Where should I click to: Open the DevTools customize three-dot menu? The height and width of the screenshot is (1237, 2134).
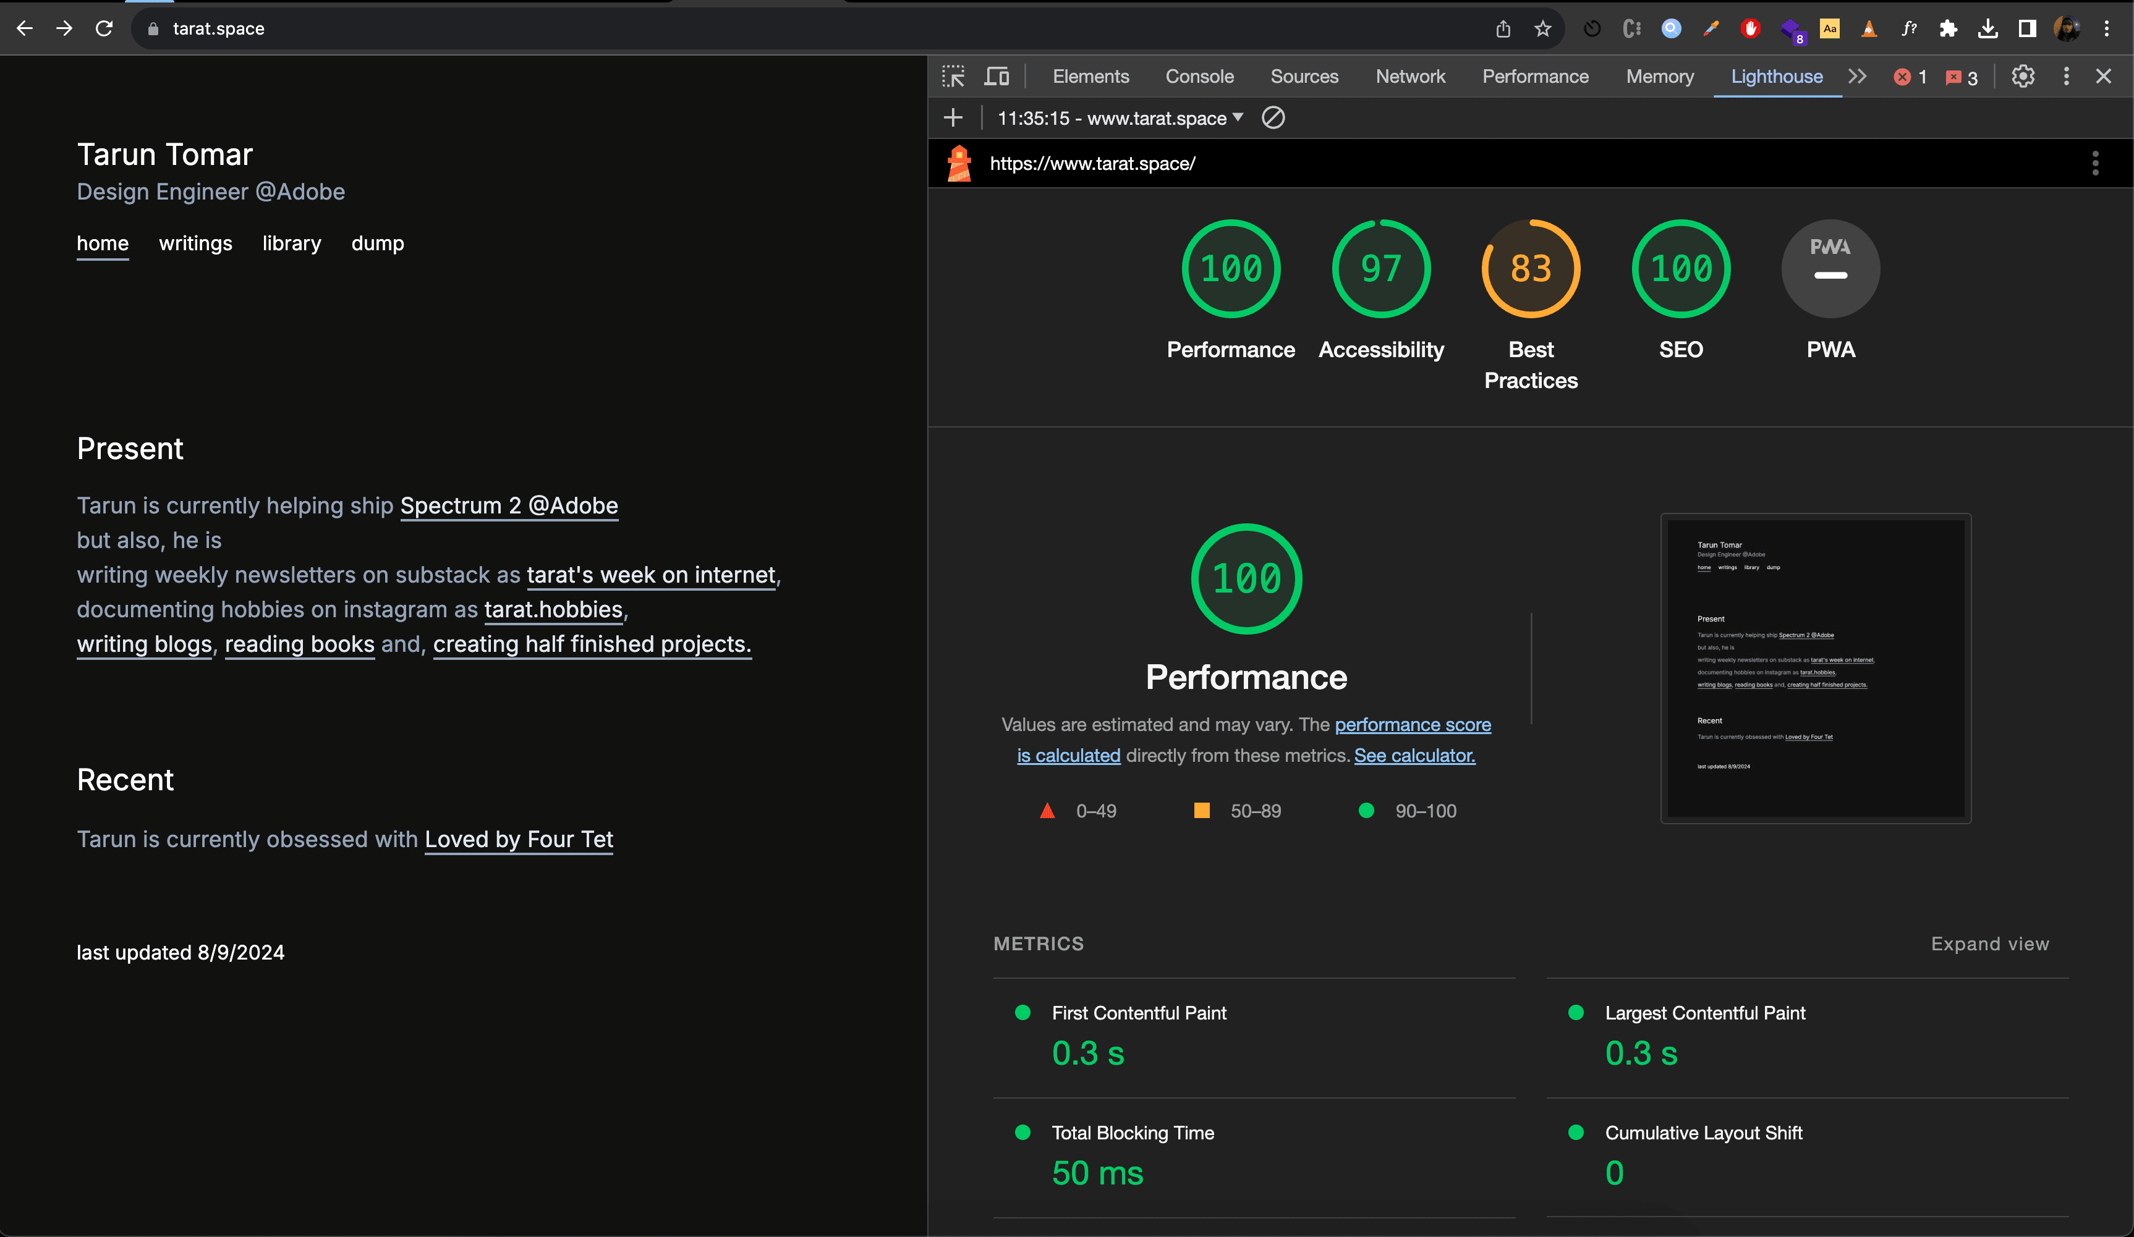[x=2066, y=76]
